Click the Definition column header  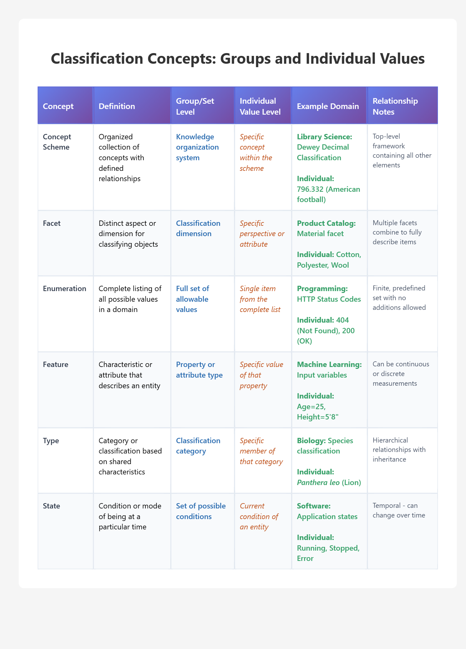click(x=117, y=106)
